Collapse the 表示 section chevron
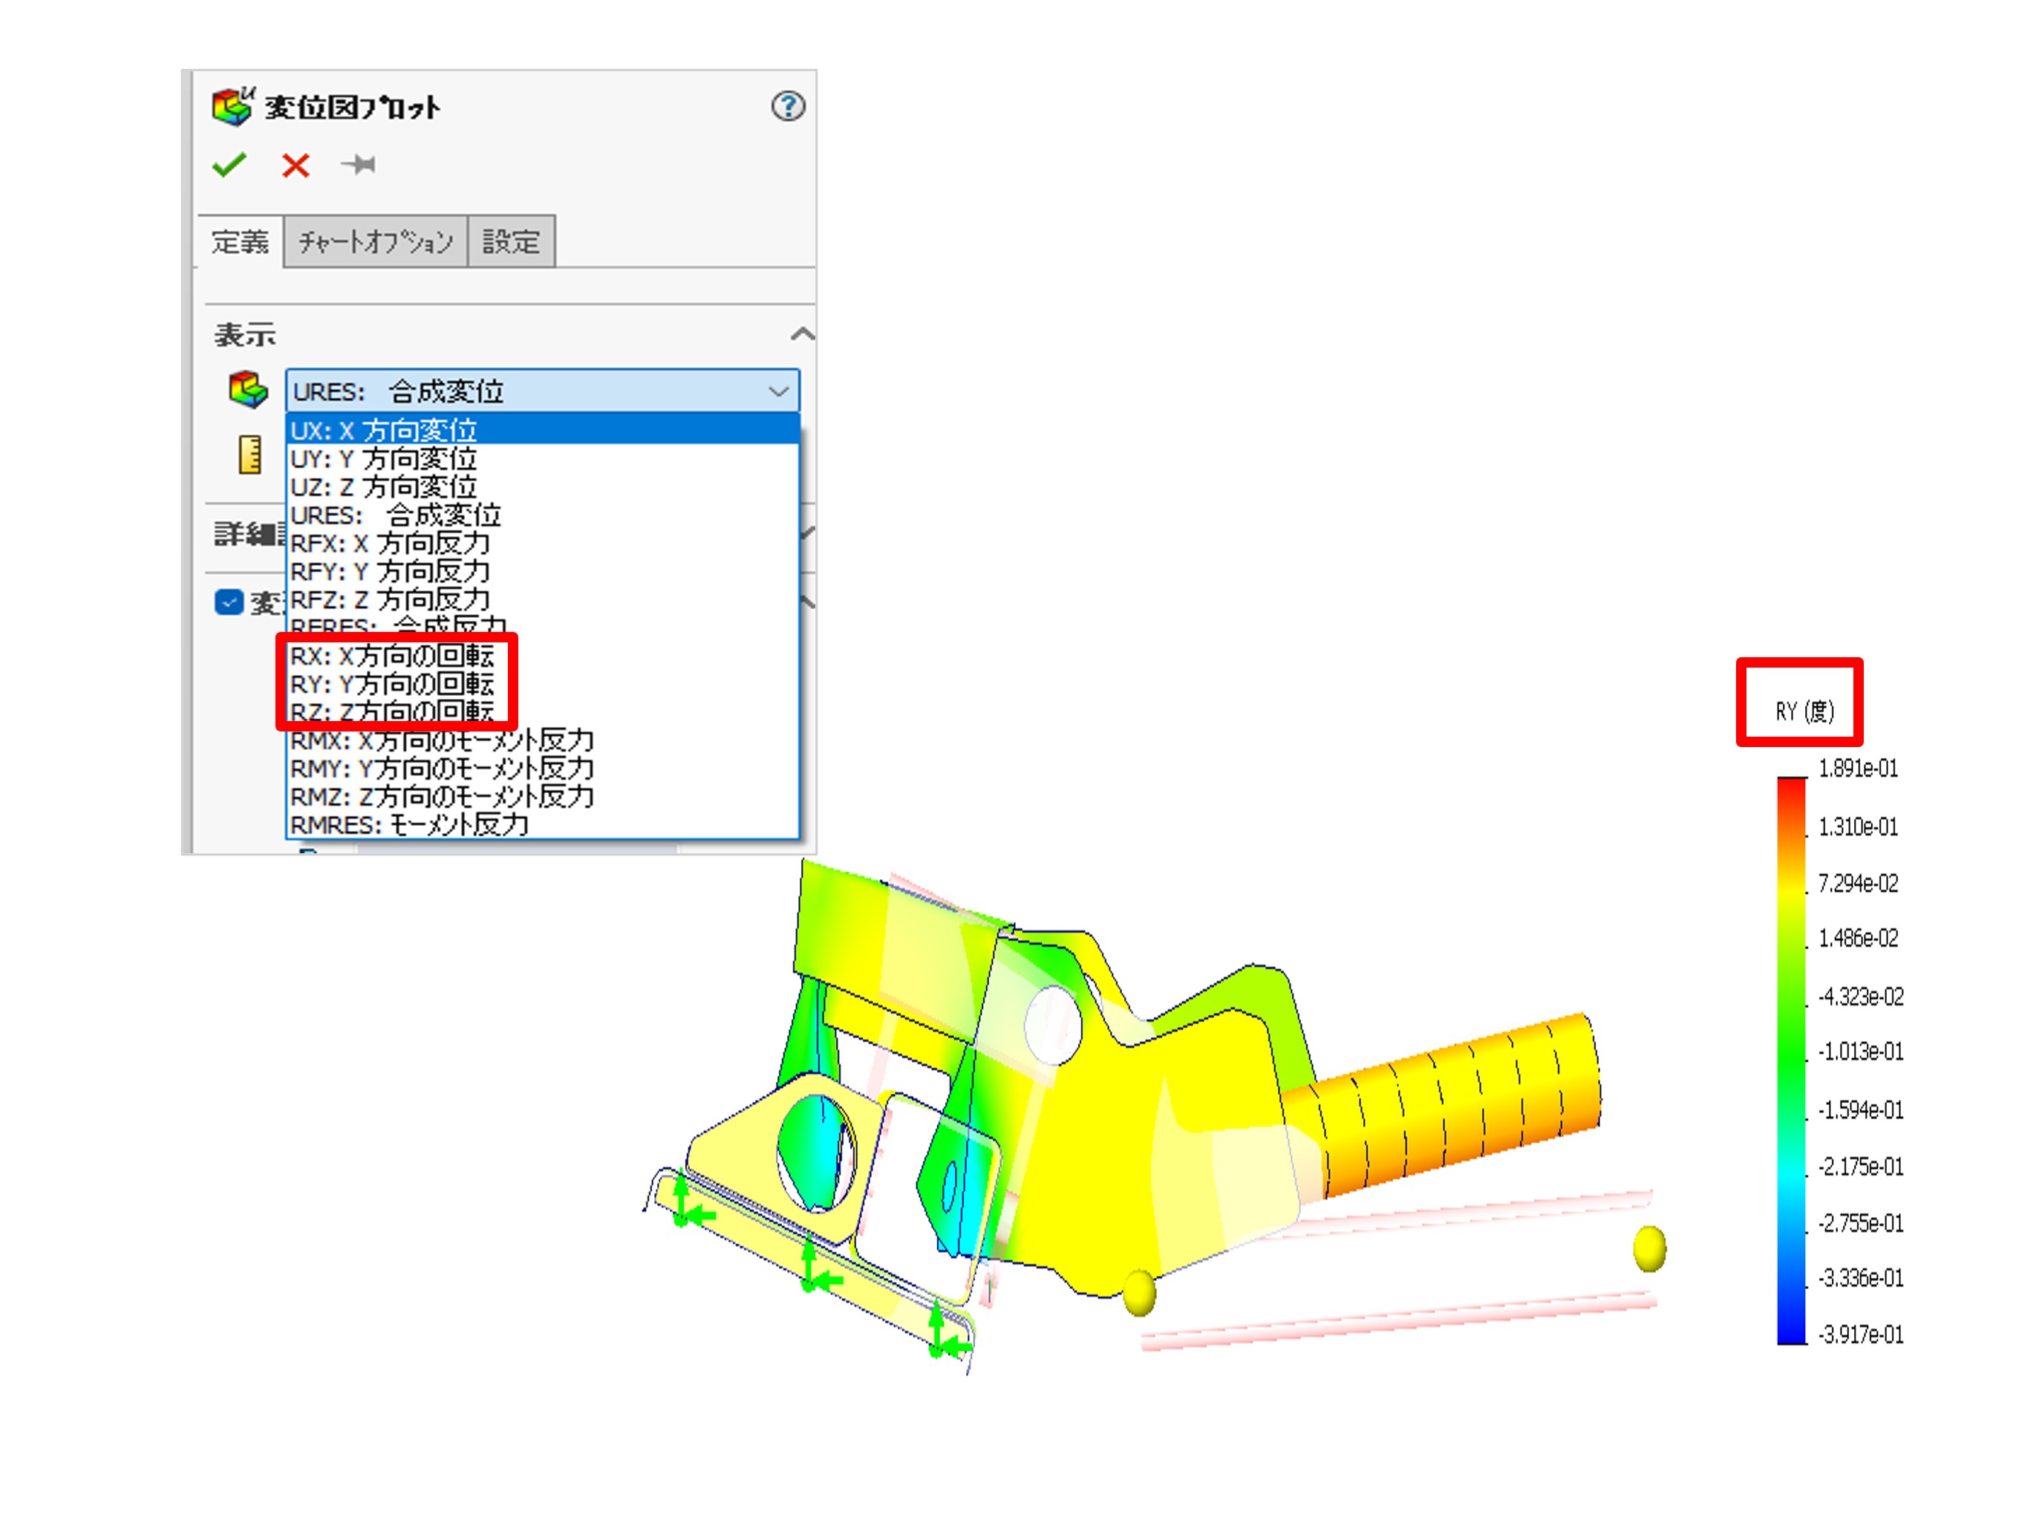Image resolution: width=2042 pixels, height=1532 pixels. [x=801, y=334]
